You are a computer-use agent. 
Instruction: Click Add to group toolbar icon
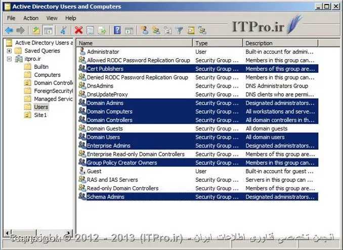[202, 30]
